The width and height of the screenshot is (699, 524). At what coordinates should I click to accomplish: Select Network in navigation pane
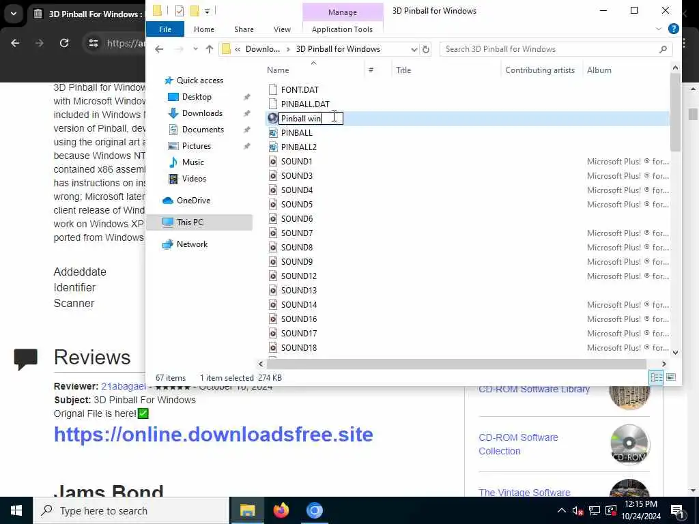coord(192,244)
